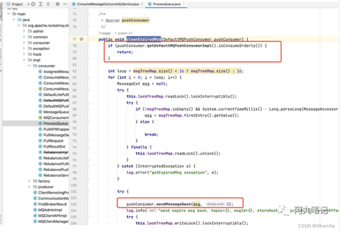The width and height of the screenshot is (340, 231).
Task: Expand the factory package
Action: coord(29,181)
